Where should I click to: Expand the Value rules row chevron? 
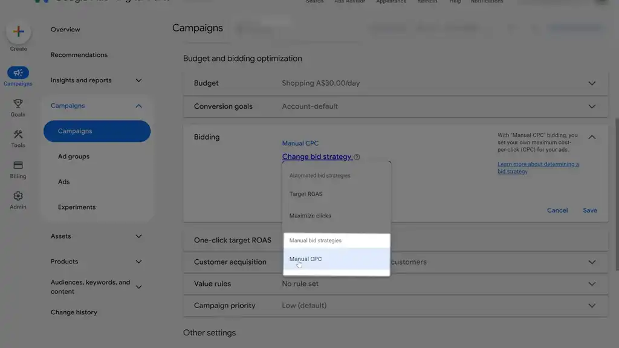point(592,284)
